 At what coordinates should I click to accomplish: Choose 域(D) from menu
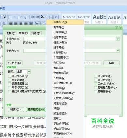(65, 108)
